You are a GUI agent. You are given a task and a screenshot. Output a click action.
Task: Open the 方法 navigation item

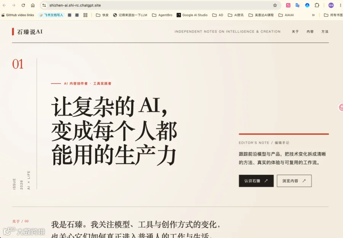pos(325,32)
